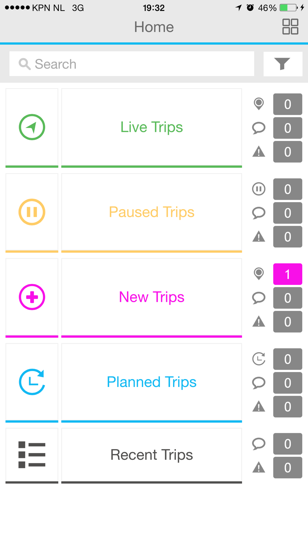Tap the magenta New Trips count badge
This screenshot has height=547, width=308.
288,274
